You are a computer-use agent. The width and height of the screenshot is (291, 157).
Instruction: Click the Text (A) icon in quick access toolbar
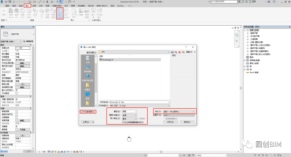point(47,2)
